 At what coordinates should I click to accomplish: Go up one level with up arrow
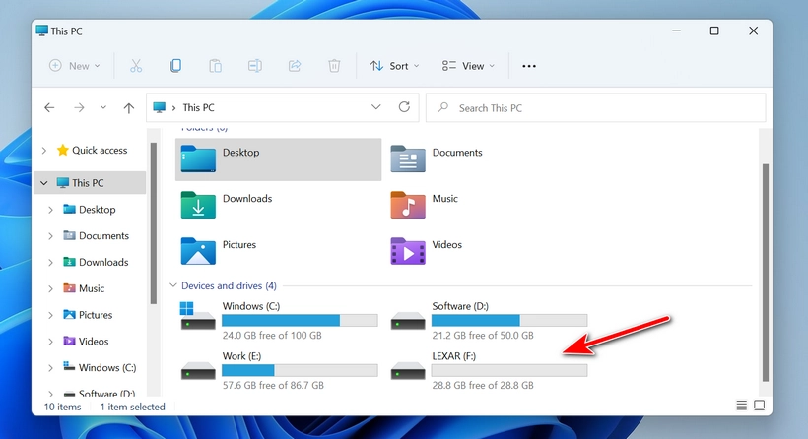129,107
